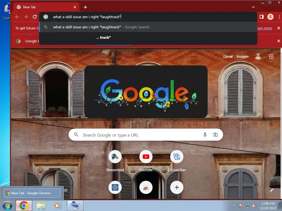Select the New Tab tab
Screen dimensions: 282x211
pyautogui.click(x=46, y=7)
